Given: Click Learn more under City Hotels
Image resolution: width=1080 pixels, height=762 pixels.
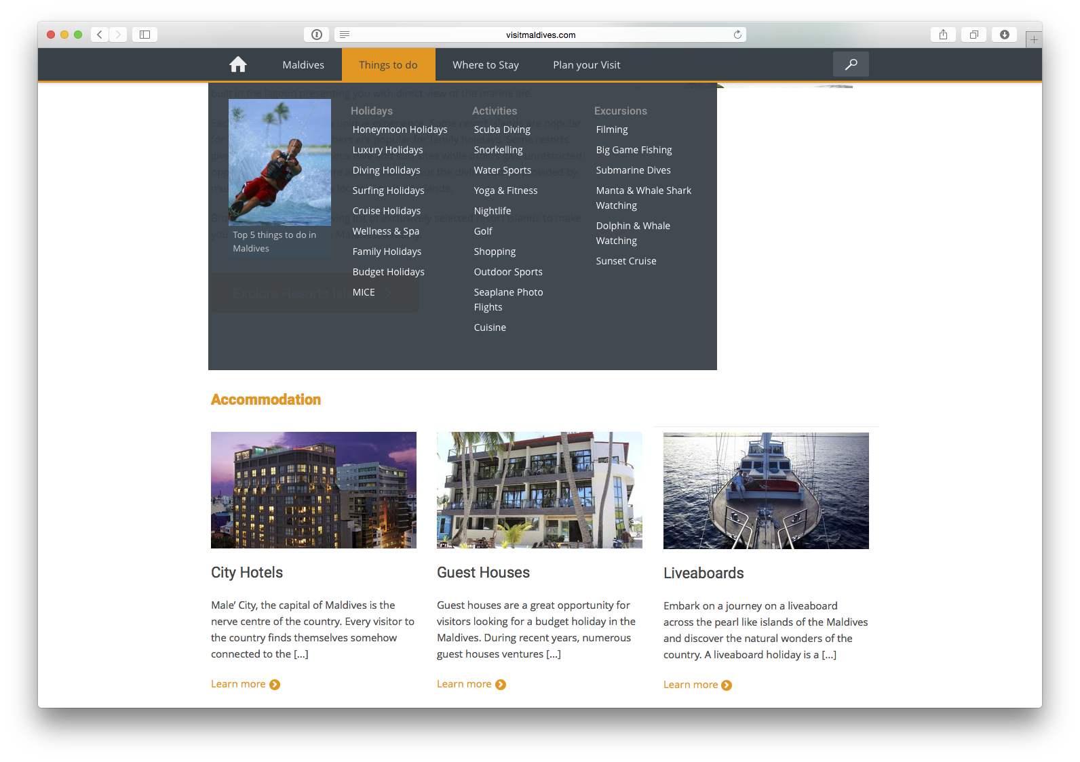Looking at the screenshot, I should pos(238,684).
